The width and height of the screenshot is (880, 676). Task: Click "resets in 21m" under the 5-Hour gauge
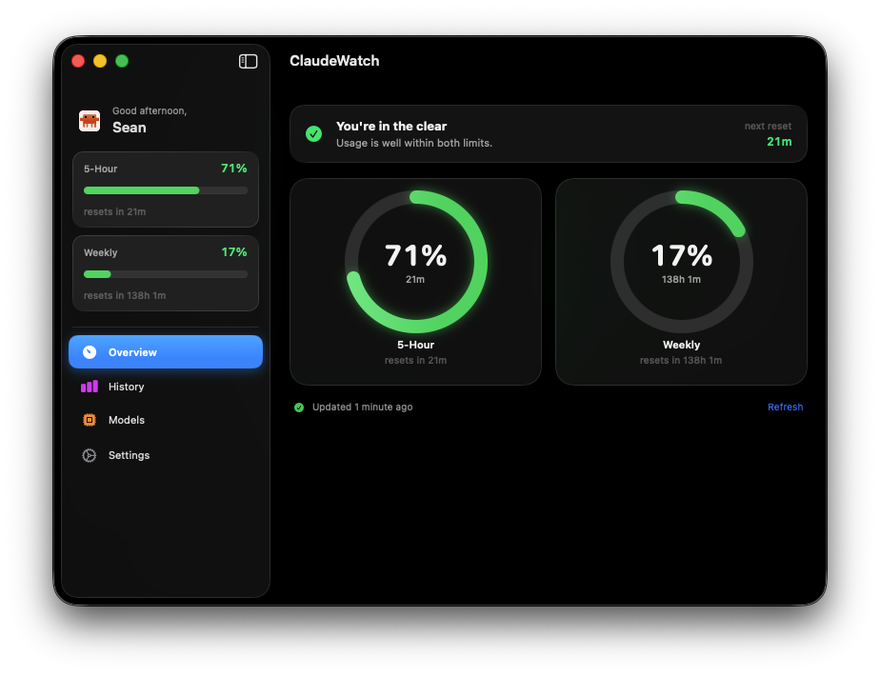click(x=416, y=360)
